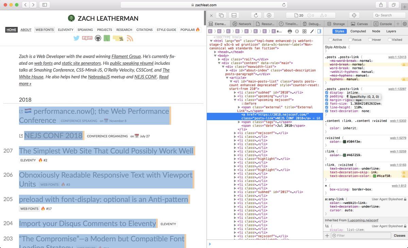Switch to the Storage tab
Screen dimensions: 408x248
pyautogui.click(x=336, y=24)
